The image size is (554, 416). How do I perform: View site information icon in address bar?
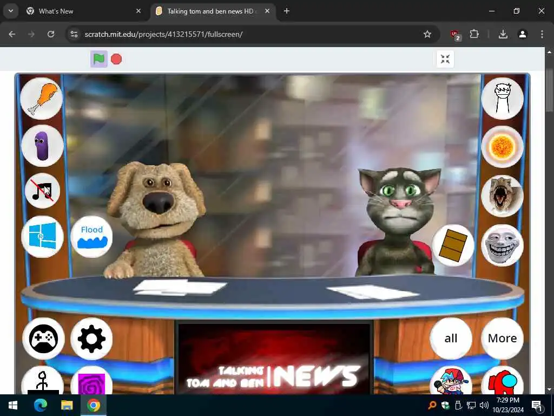[74, 34]
